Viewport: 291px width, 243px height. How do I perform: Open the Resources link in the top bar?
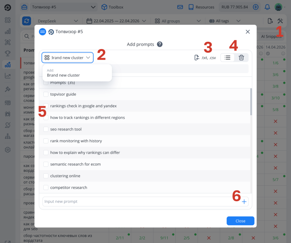coord(201,7)
